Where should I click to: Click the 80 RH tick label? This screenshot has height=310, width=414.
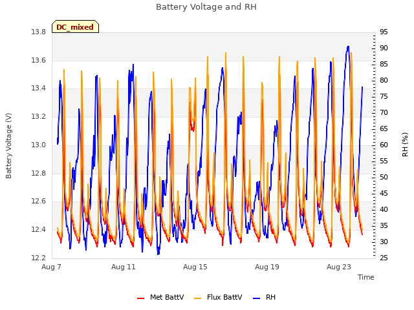coord(384,80)
